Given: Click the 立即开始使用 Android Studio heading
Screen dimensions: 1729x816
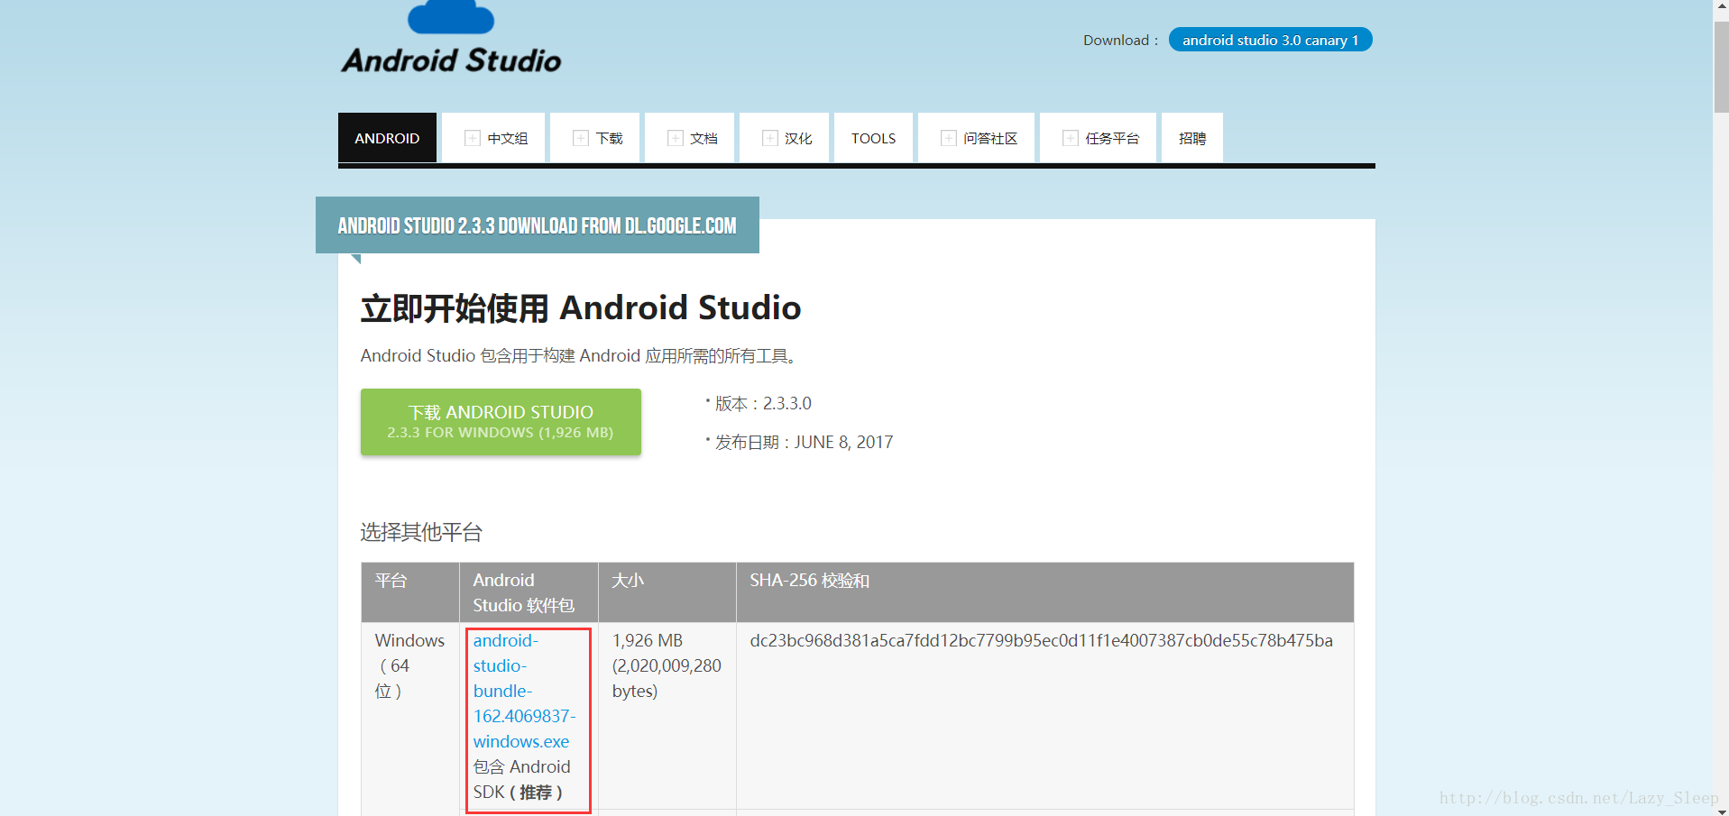Looking at the screenshot, I should [581, 307].
